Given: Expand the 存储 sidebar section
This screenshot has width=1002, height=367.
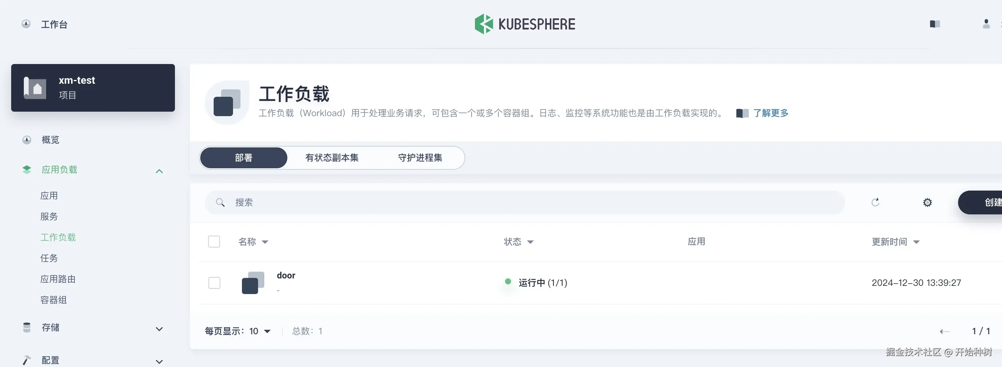Looking at the screenshot, I should [159, 329].
